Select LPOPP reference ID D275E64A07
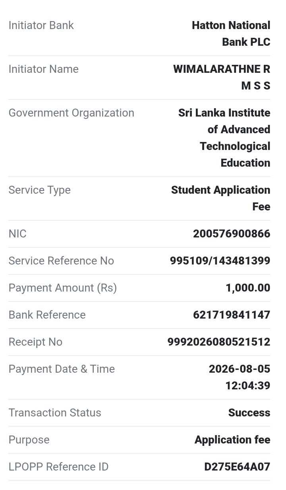The width and height of the screenshot is (286, 490). pos(237,467)
